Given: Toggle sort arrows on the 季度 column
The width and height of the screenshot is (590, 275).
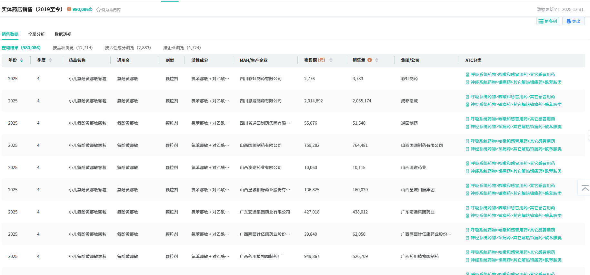Looking at the screenshot, I should 50,60.
